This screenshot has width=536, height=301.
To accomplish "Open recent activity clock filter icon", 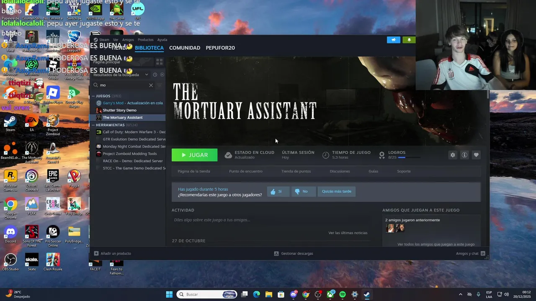I will tap(155, 75).
